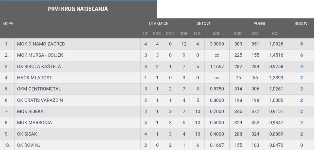Click the BODOVI column header
The height and width of the screenshot is (150, 315).
(x=301, y=24)
